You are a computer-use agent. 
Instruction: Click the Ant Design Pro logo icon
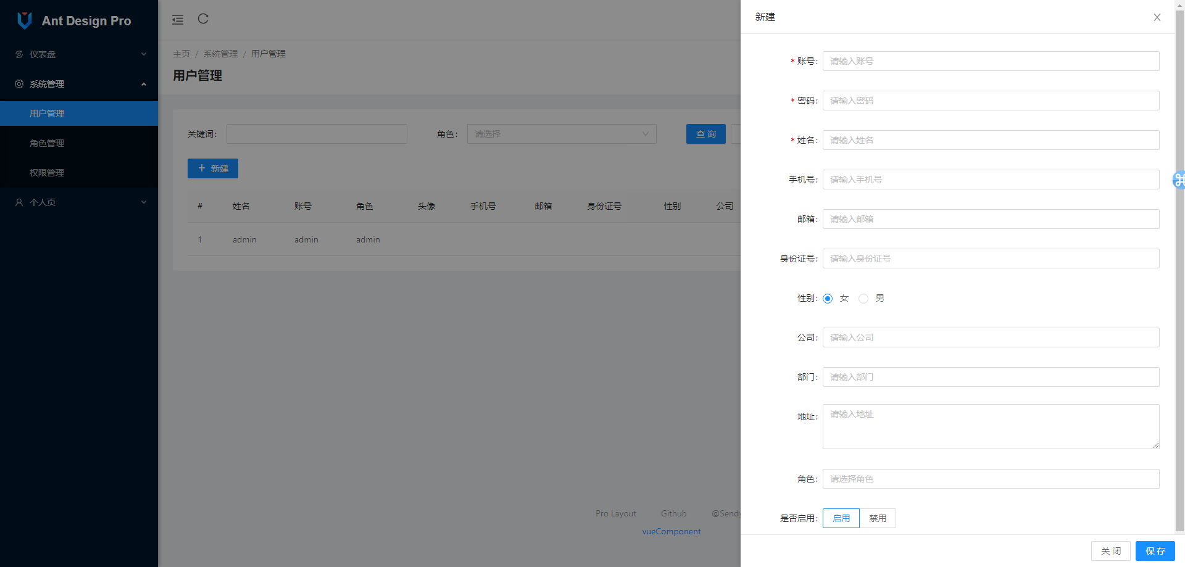25,20
